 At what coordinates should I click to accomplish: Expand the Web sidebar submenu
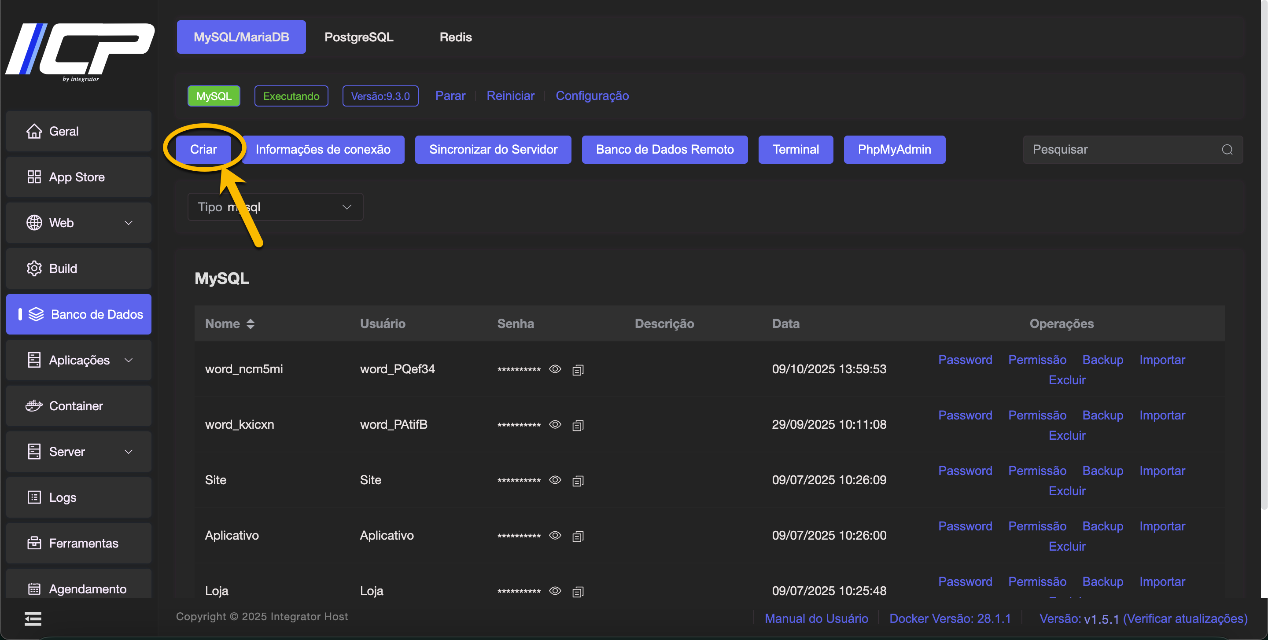coord(129,223)
